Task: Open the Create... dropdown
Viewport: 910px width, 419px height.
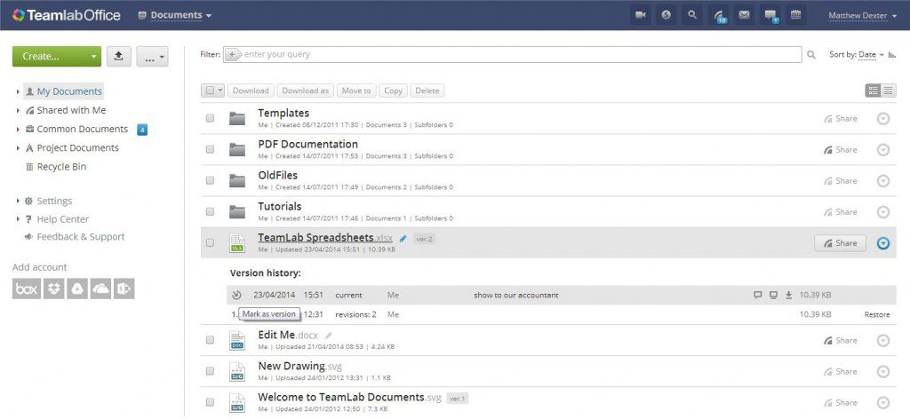Action: [57, 56]
